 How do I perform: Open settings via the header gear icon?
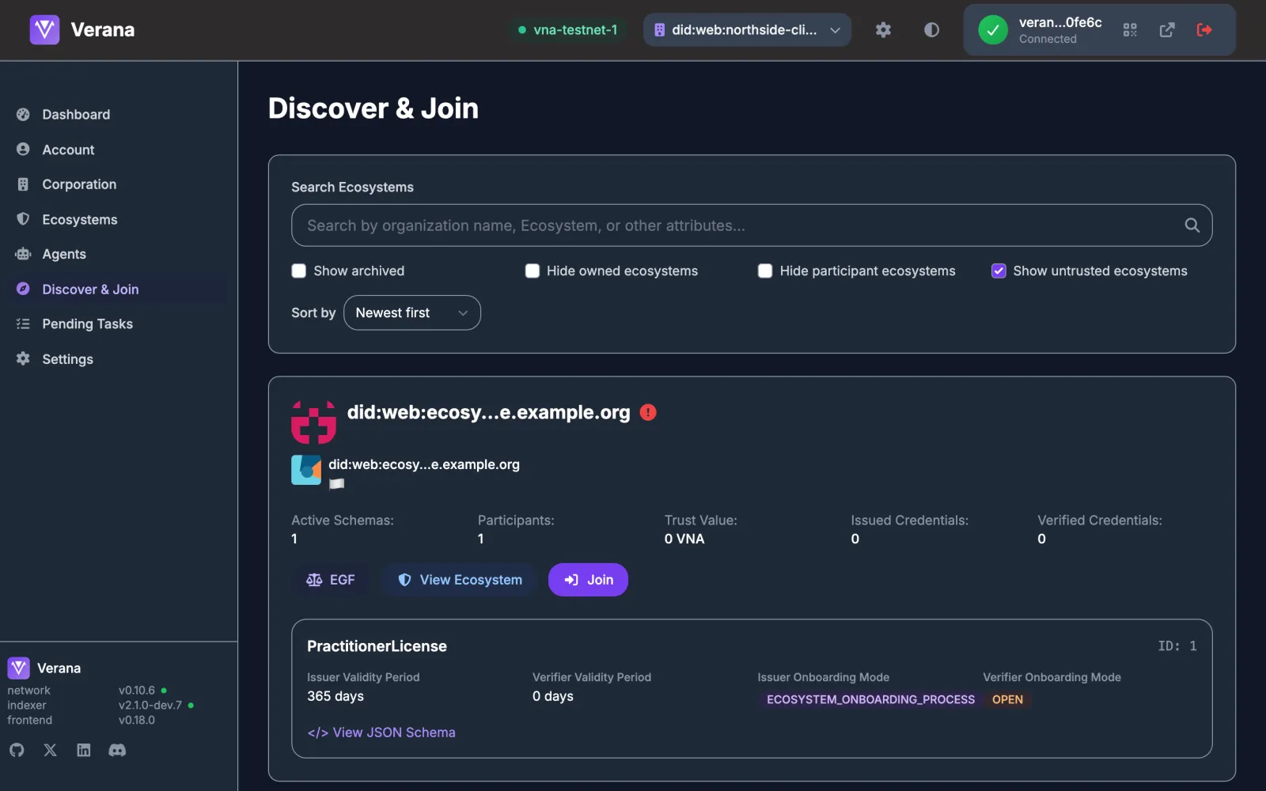(883, 30)
